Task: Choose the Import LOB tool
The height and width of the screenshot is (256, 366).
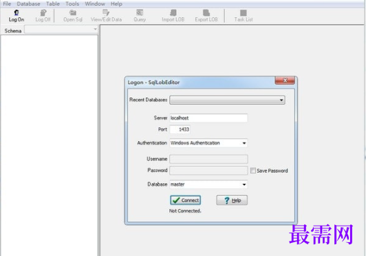Action: click(x=173, y=16)
